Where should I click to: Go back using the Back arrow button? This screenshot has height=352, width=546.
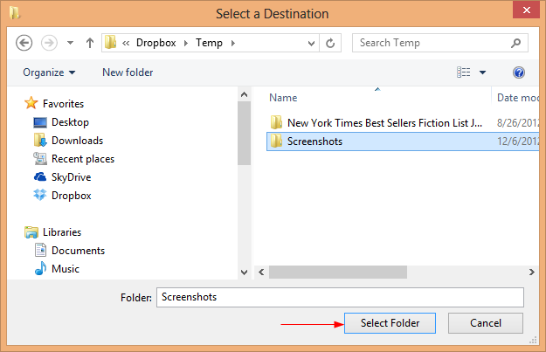[x=24, y=43]
